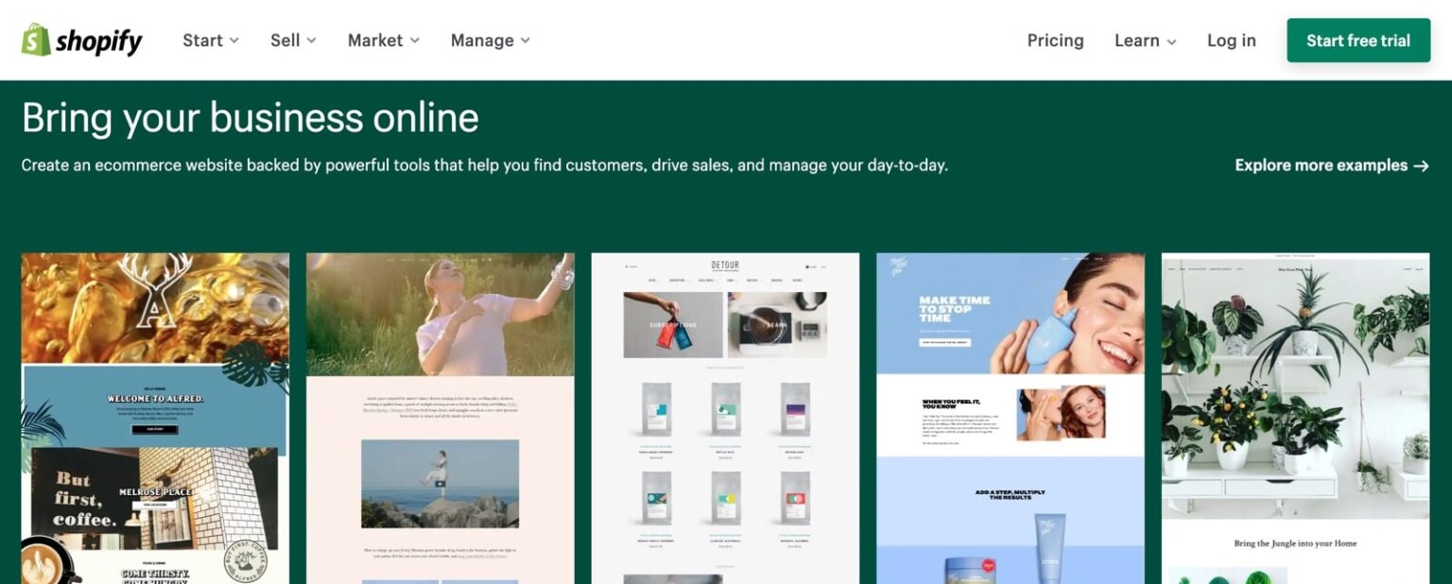Click the Shopify shopping bag logo
This screenshot has height=584, width=1452.
36,40
